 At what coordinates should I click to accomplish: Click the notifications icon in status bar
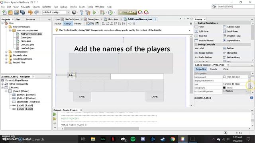coord(225,133)
